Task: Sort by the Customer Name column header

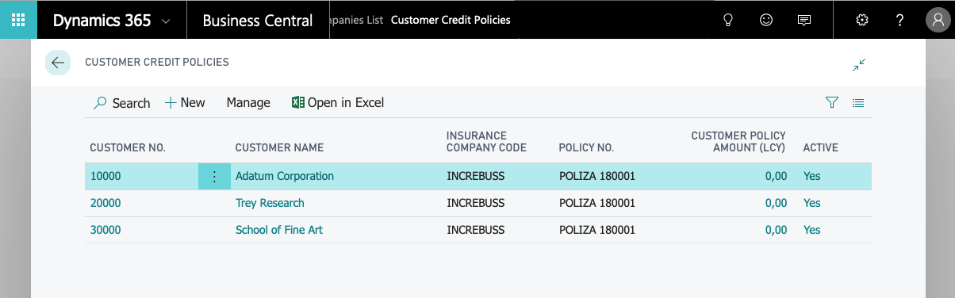Action: click(279, 147)
